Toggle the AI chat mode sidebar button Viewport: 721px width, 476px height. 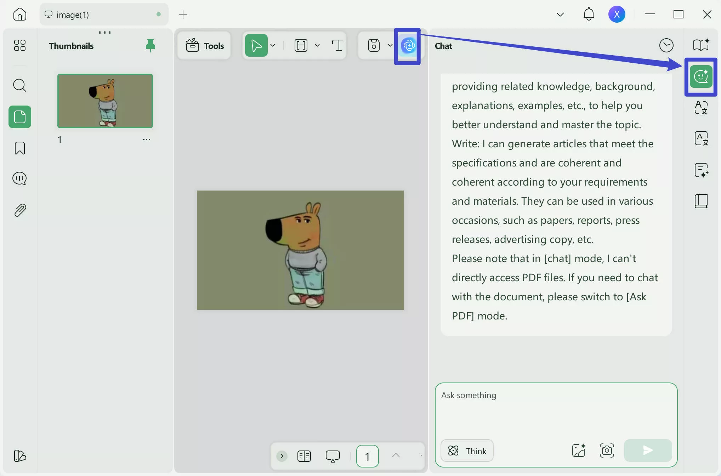point(701,76)
